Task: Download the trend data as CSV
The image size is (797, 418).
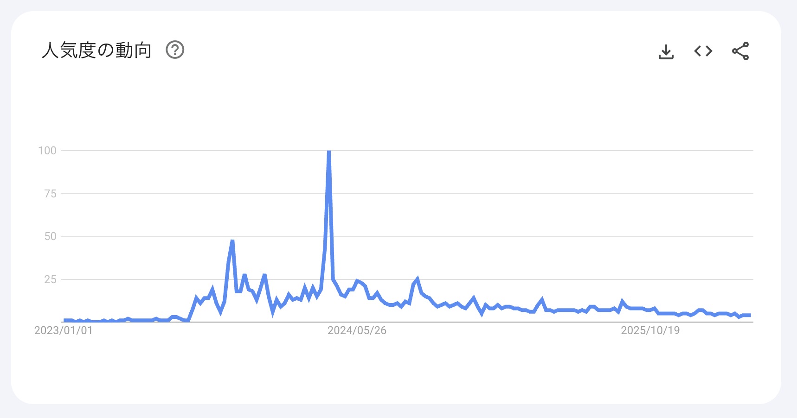Action: (666, 51)
